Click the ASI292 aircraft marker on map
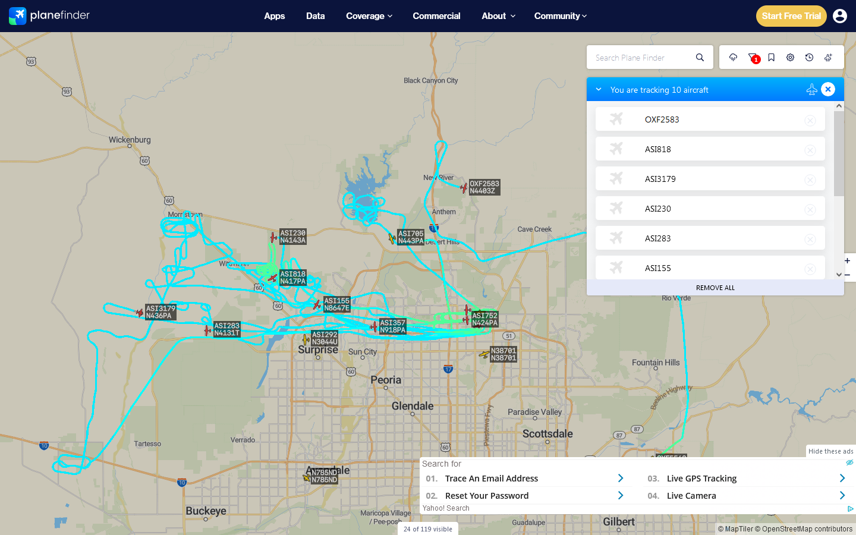Image resolution: width=856 pixels, height=535 pixels. (306, 339)
